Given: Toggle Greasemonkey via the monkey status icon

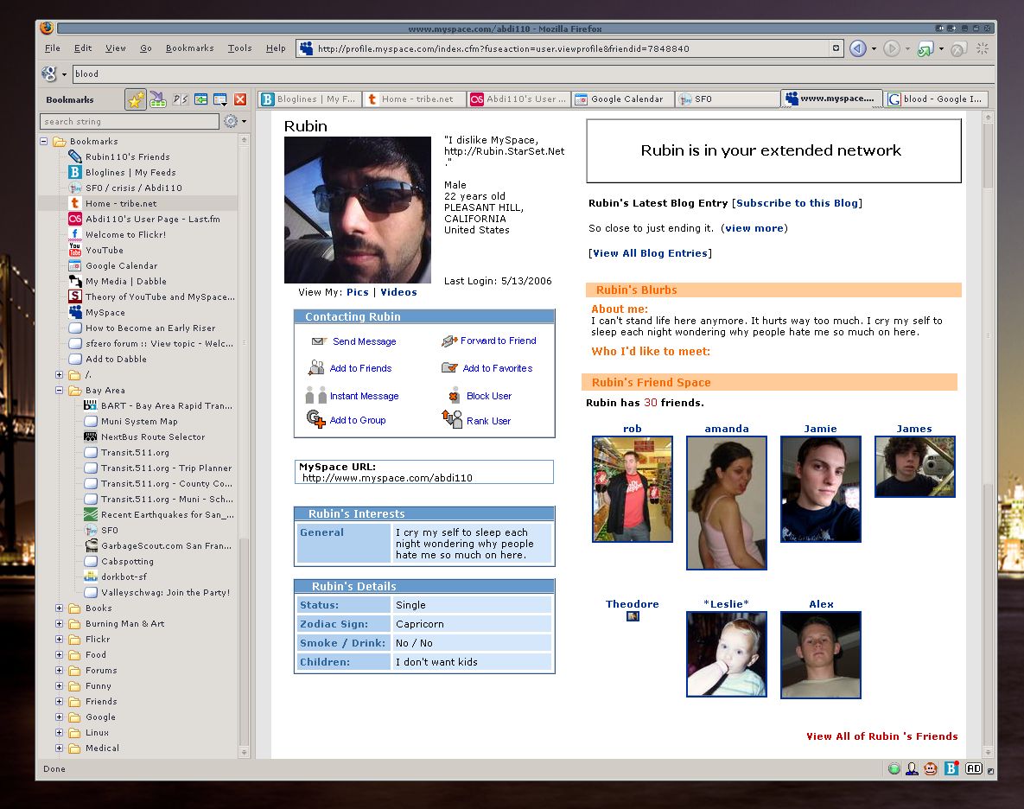Looking at the screenshot, I should point(931,768).
